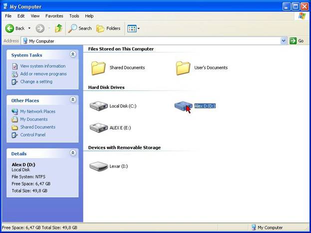Viewport: 311px width, 233px height.
Task: Open the Help menu
Action: click(89, 16)
